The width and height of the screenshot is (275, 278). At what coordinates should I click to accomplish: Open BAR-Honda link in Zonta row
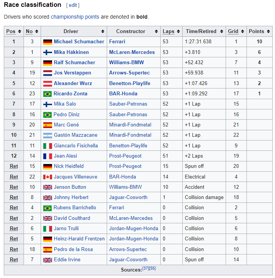coord(123,93)
